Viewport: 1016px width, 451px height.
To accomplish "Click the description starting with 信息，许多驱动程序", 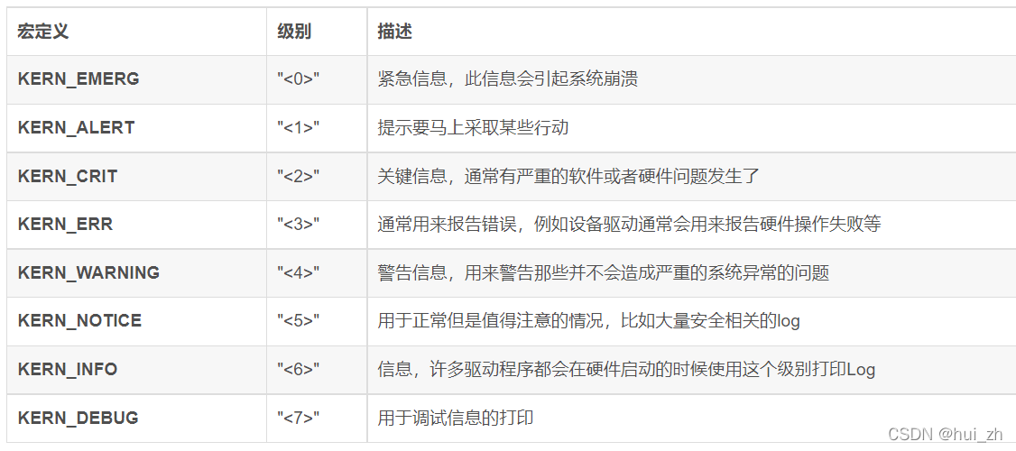I will click(x=626, y=369).
